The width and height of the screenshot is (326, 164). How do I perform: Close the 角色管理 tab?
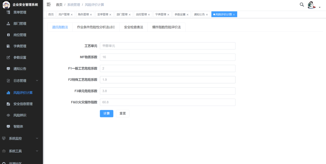click(x=91, y=14)
